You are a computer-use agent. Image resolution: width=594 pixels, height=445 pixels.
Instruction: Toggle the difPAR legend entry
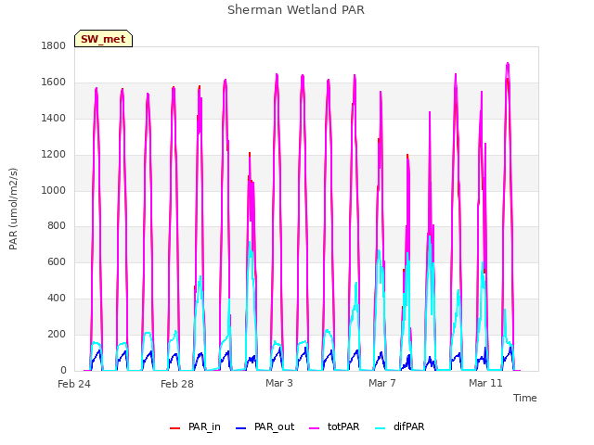coord(400,426)
